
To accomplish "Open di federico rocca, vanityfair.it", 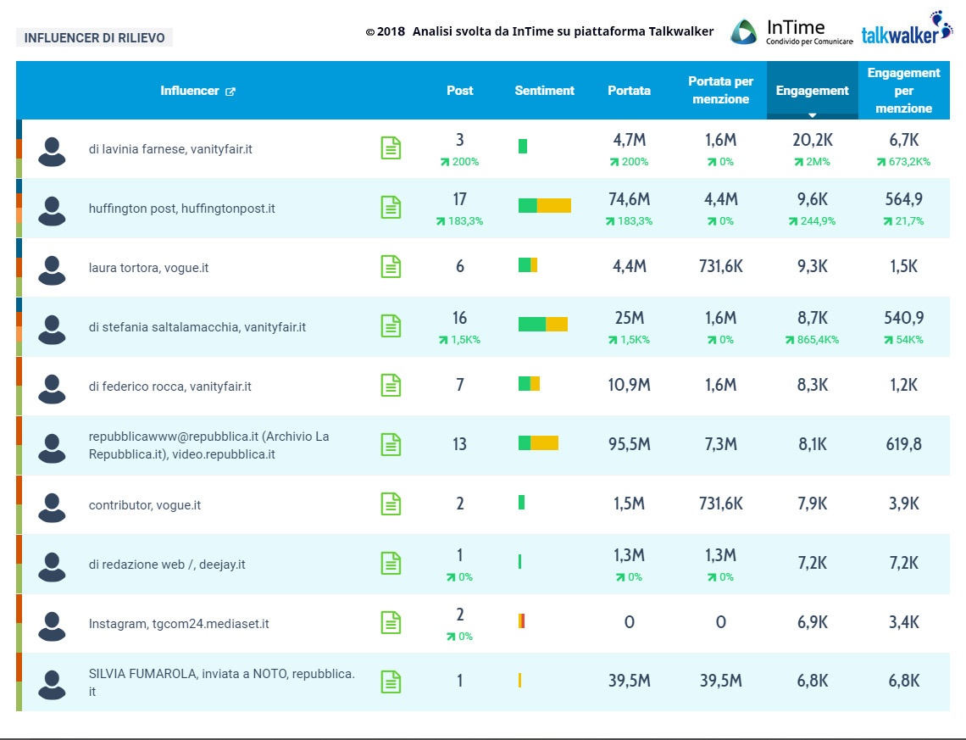I will coord(170,387).
